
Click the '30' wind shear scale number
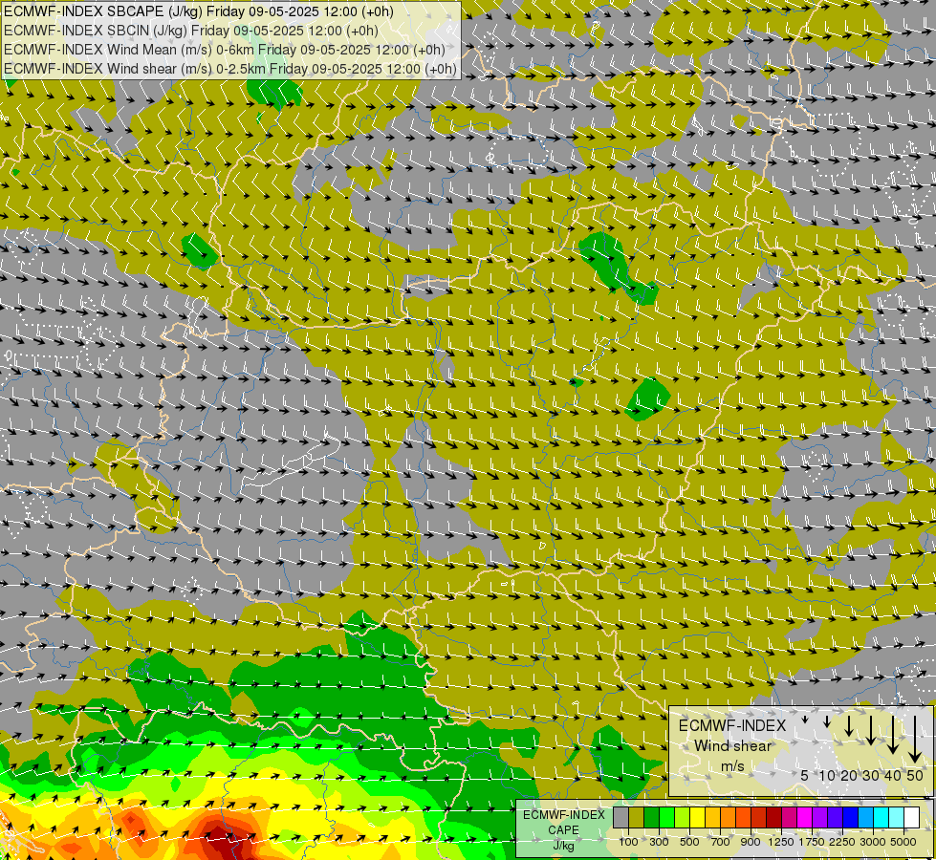[x=870, y=775]
